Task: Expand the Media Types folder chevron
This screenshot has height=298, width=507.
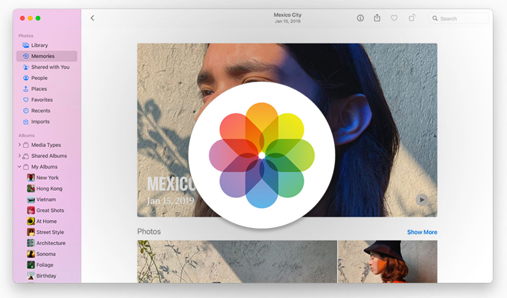Action: click(19, 145)
